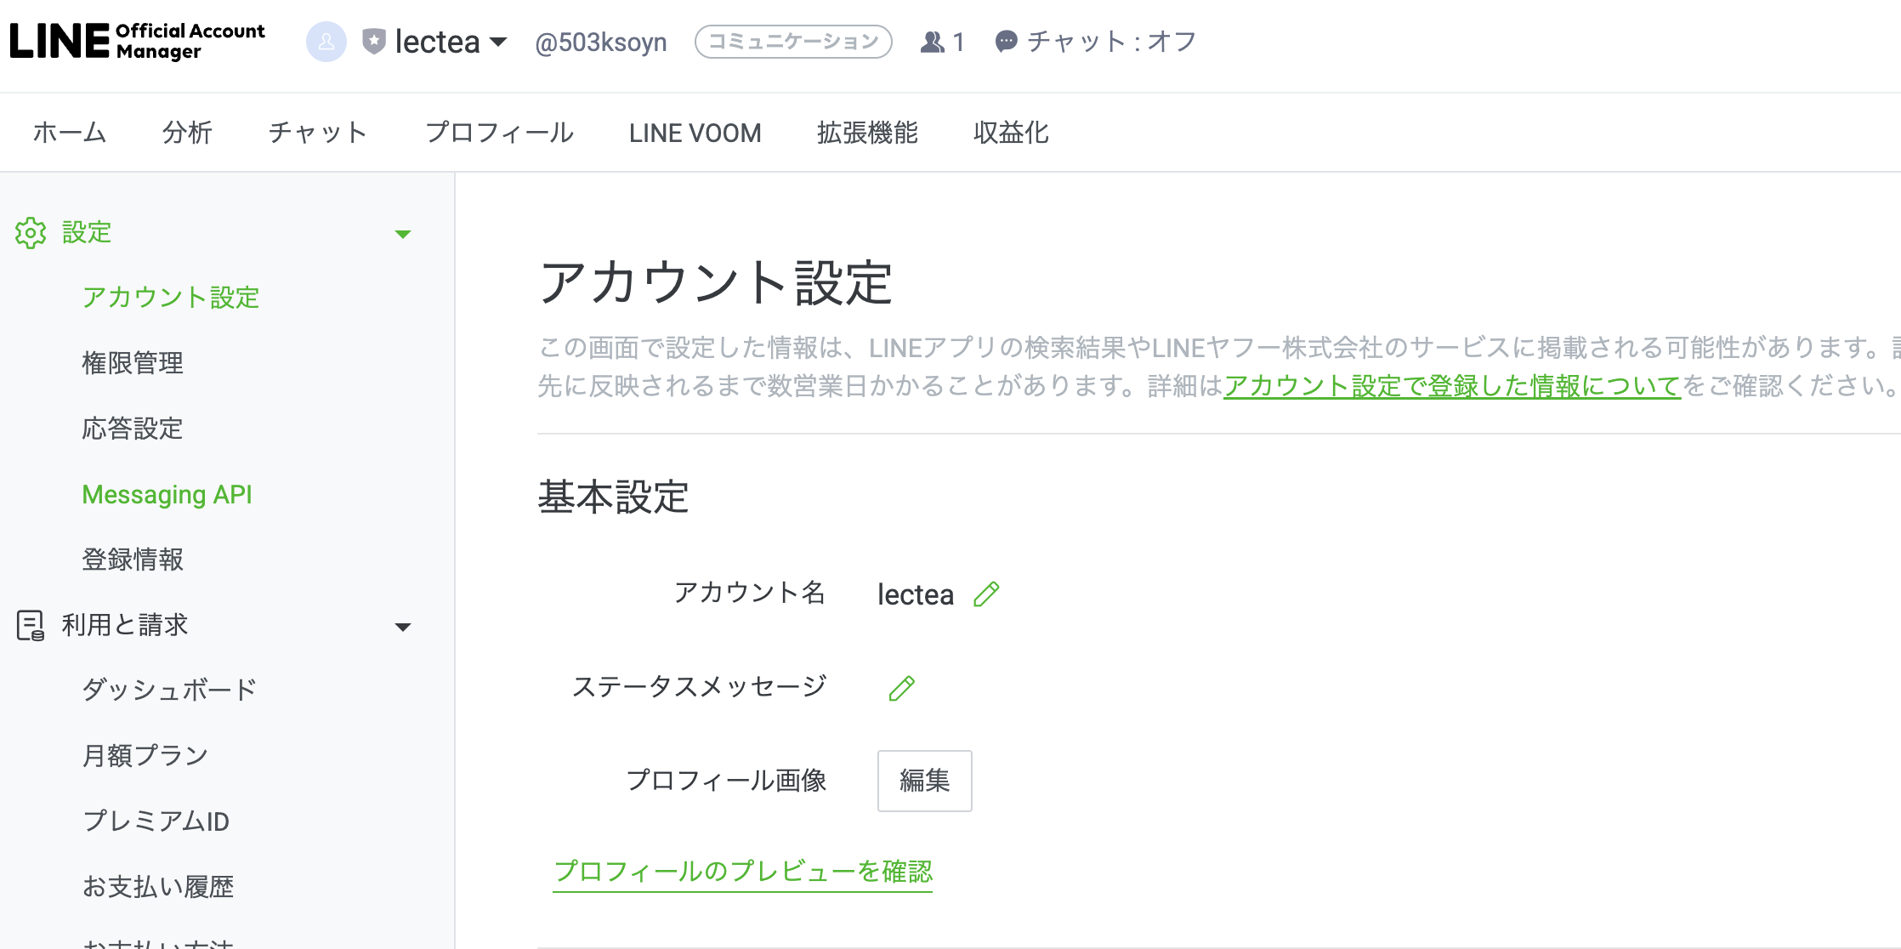Screen dimensions: 1901x949
Task: Edit the status message with the pencil icon
Action: click(902, 685)
